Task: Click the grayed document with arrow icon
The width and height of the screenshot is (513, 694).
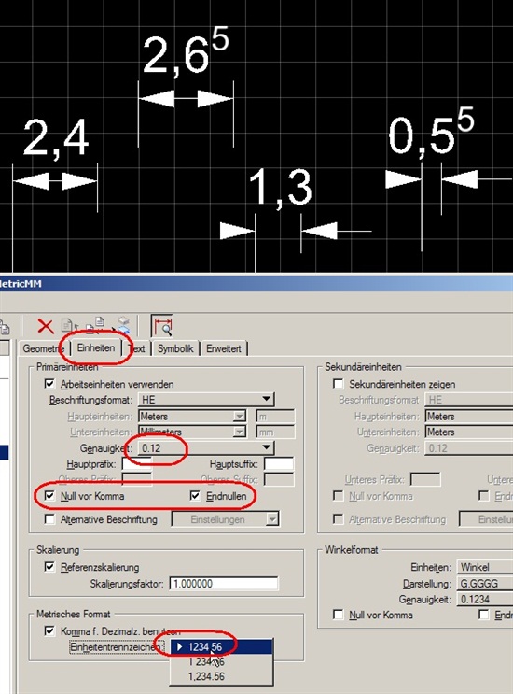Action: tap(69, 326)
